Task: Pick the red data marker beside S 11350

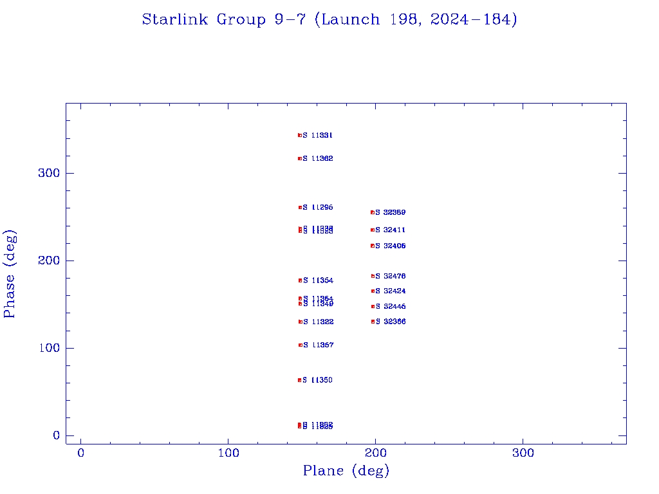Action: (x=299, y=380)
